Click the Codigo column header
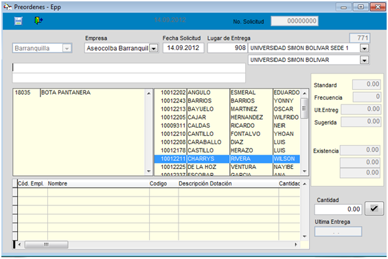Screen dimensions: 388x259 pyautogui.click(x=163, y=183)
